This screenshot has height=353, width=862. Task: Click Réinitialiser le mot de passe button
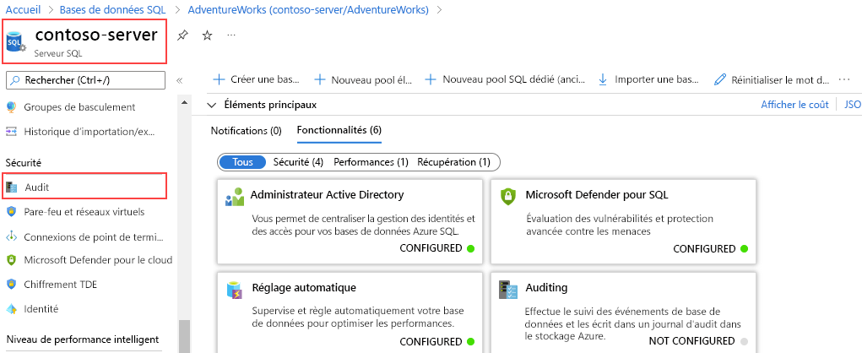coord(772,79)
